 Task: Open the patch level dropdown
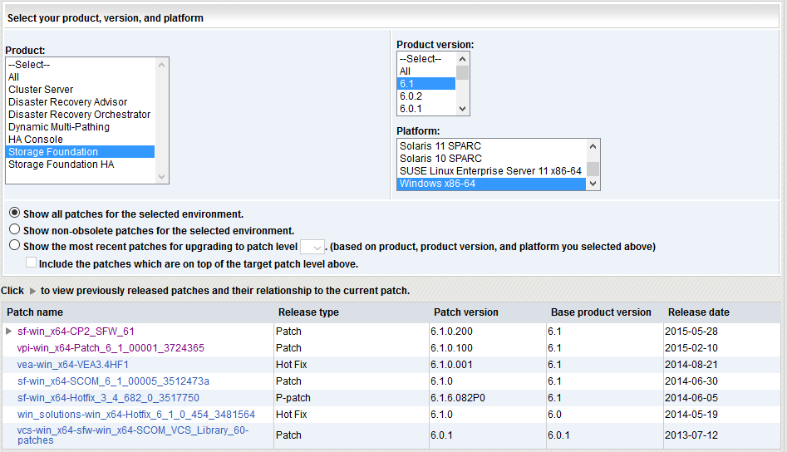[312, 247]
